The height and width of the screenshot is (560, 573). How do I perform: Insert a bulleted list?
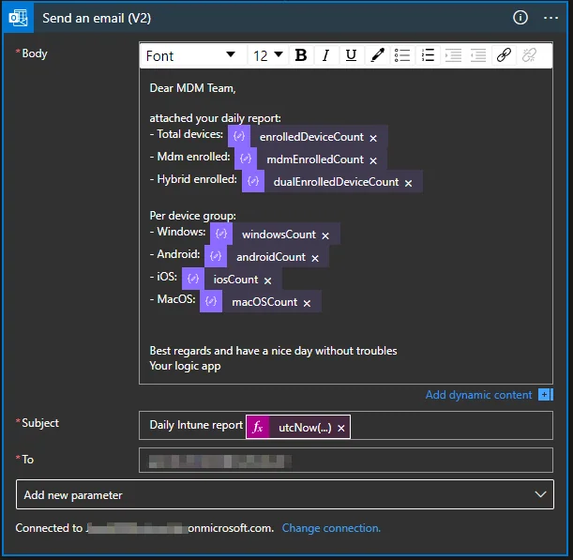[402, 55]
